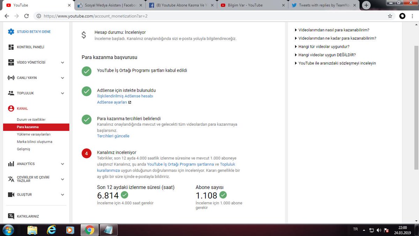Expand the CANLI YAYIN chevron
Viewport: 419px width, 236px height.
click(x=63, y=78)
